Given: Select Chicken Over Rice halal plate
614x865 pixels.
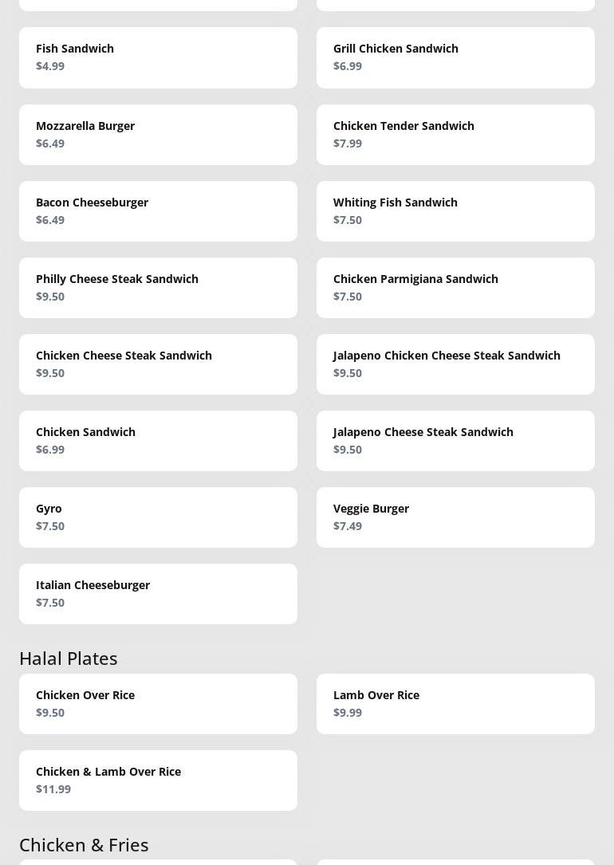Looking at the screenshot, I should click(159, 704).
